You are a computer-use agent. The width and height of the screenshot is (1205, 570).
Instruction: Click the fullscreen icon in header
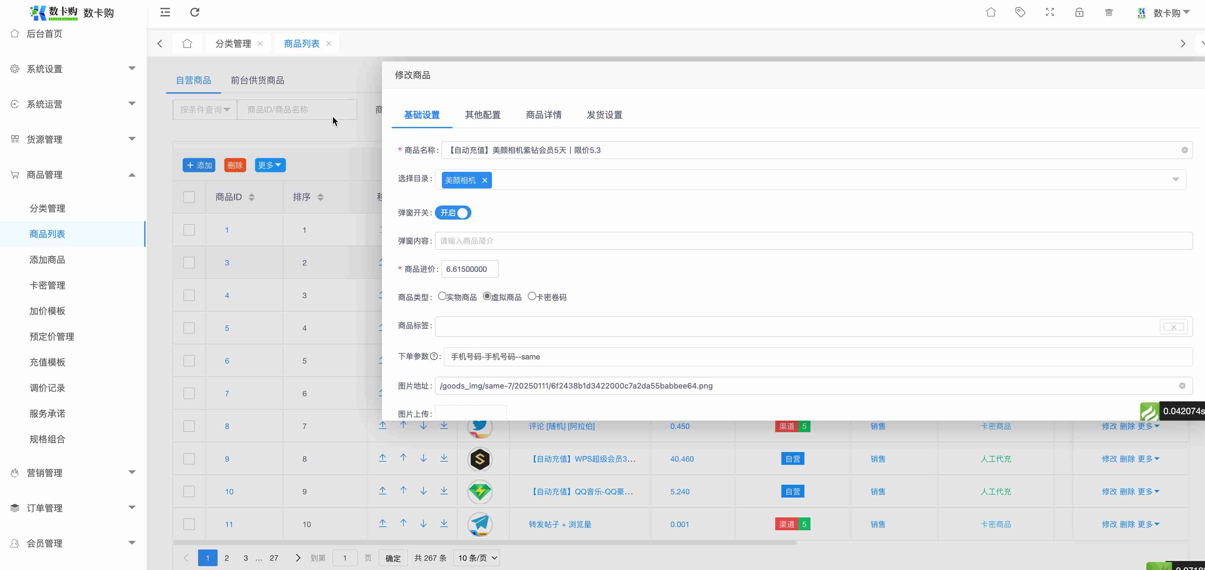pyautogui.click(x=1050, y=12)
